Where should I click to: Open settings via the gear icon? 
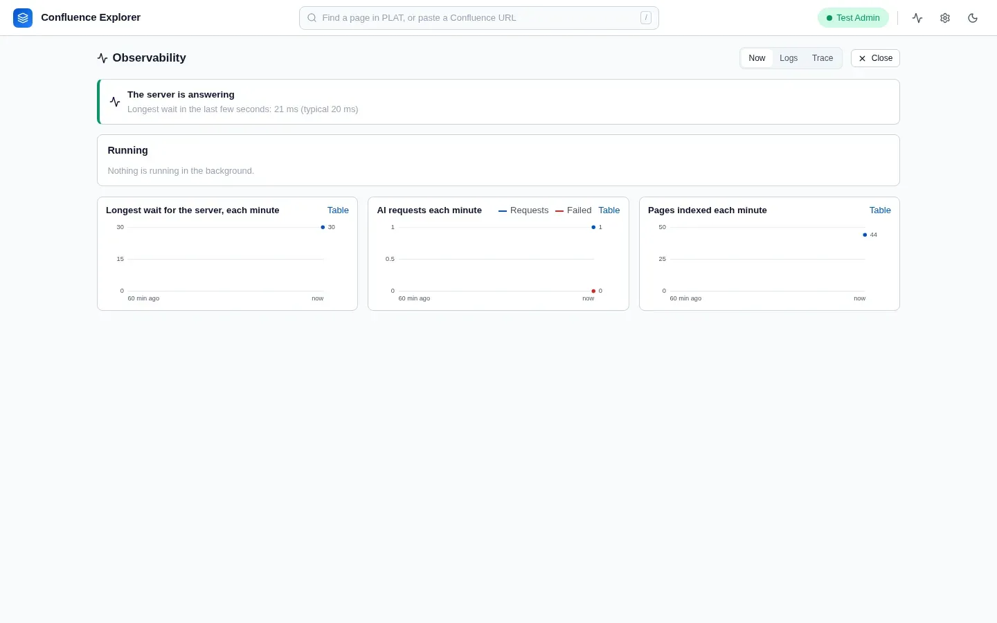click(945, 18)
